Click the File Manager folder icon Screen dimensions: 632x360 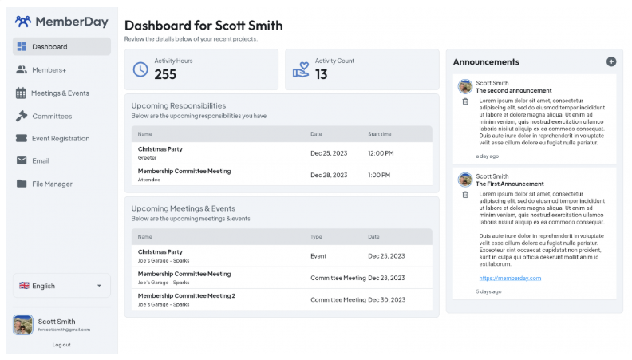[x=22, y=184]
